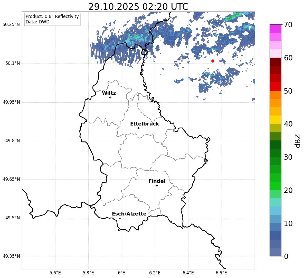This screenshot has width=304, height=278.
Task: Click the 6.2°E longitude label
Action: click(x=155, y=273)
